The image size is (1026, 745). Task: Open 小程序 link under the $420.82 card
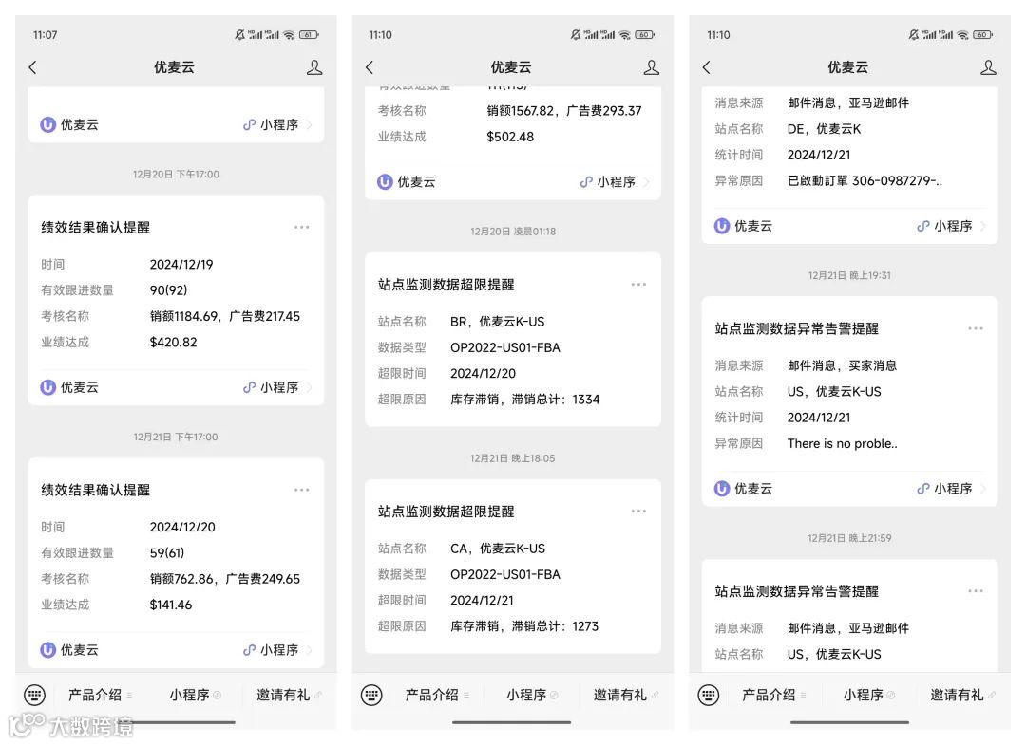click(276, 387)
